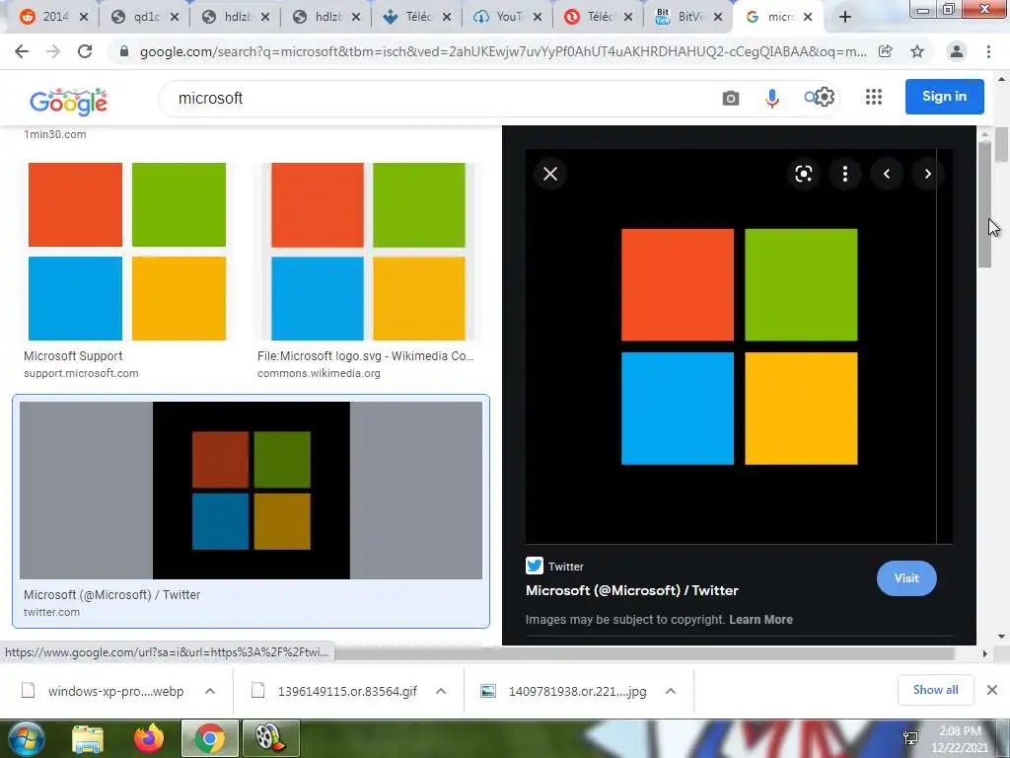Click the Chrome taskbar icon
Viewport: 1010px width, 758px height.
(209, 738)
